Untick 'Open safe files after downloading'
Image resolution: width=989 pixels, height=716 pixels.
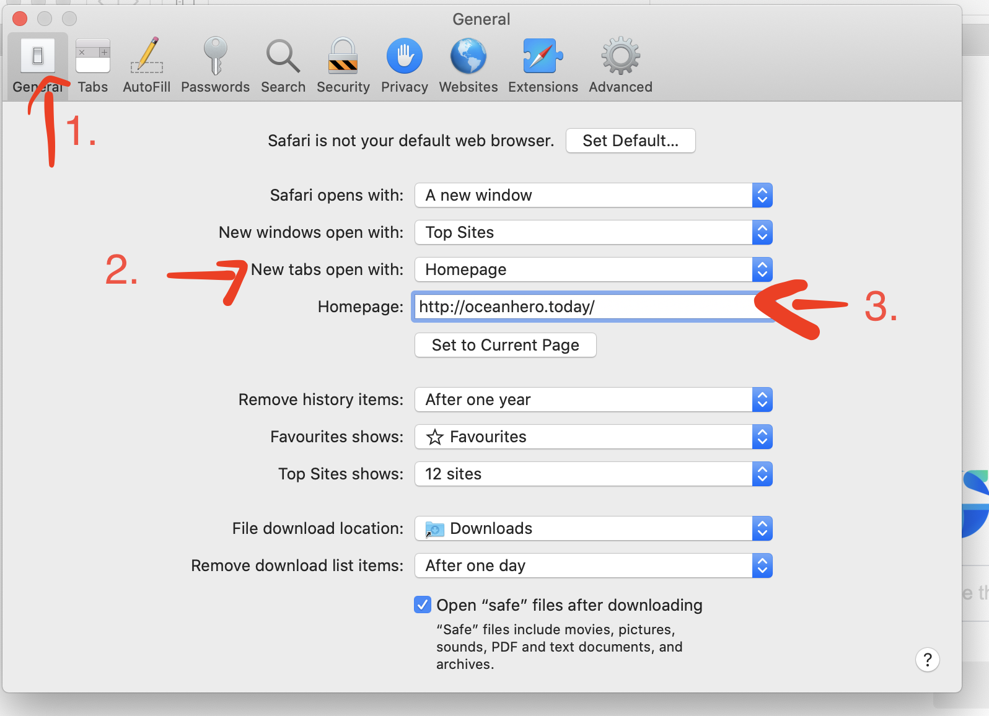tap(423, 605)
